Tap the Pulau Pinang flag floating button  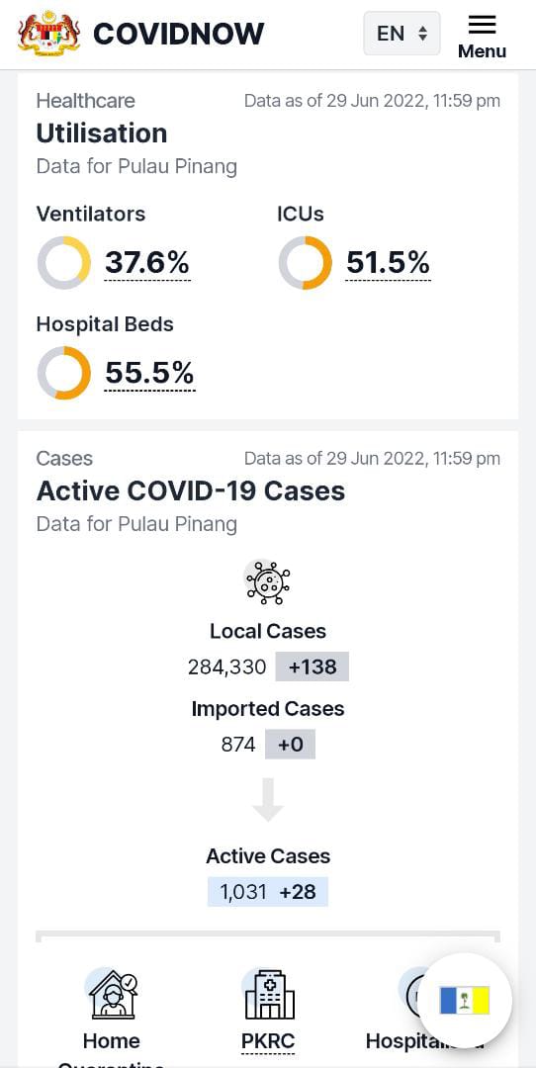pos(465,1001)
